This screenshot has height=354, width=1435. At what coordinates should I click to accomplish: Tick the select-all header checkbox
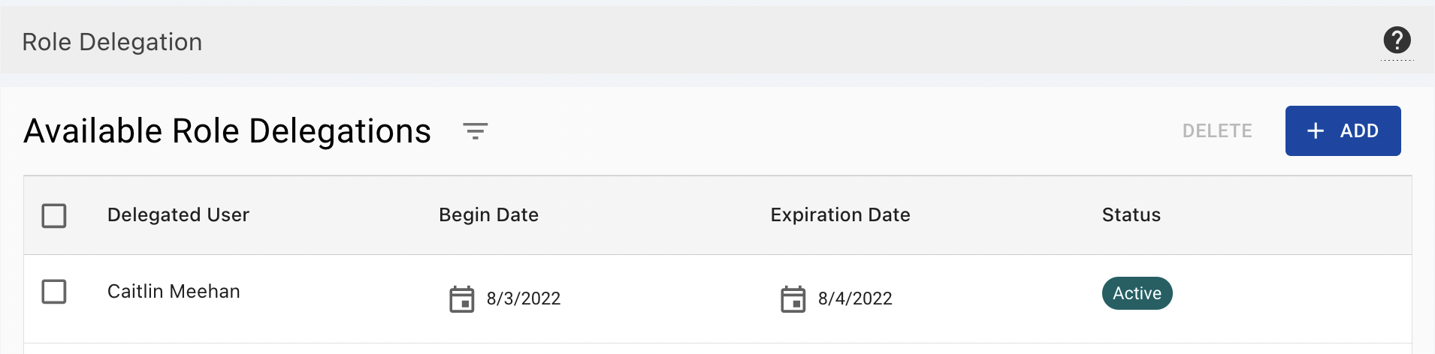click(x=54, y=216)
